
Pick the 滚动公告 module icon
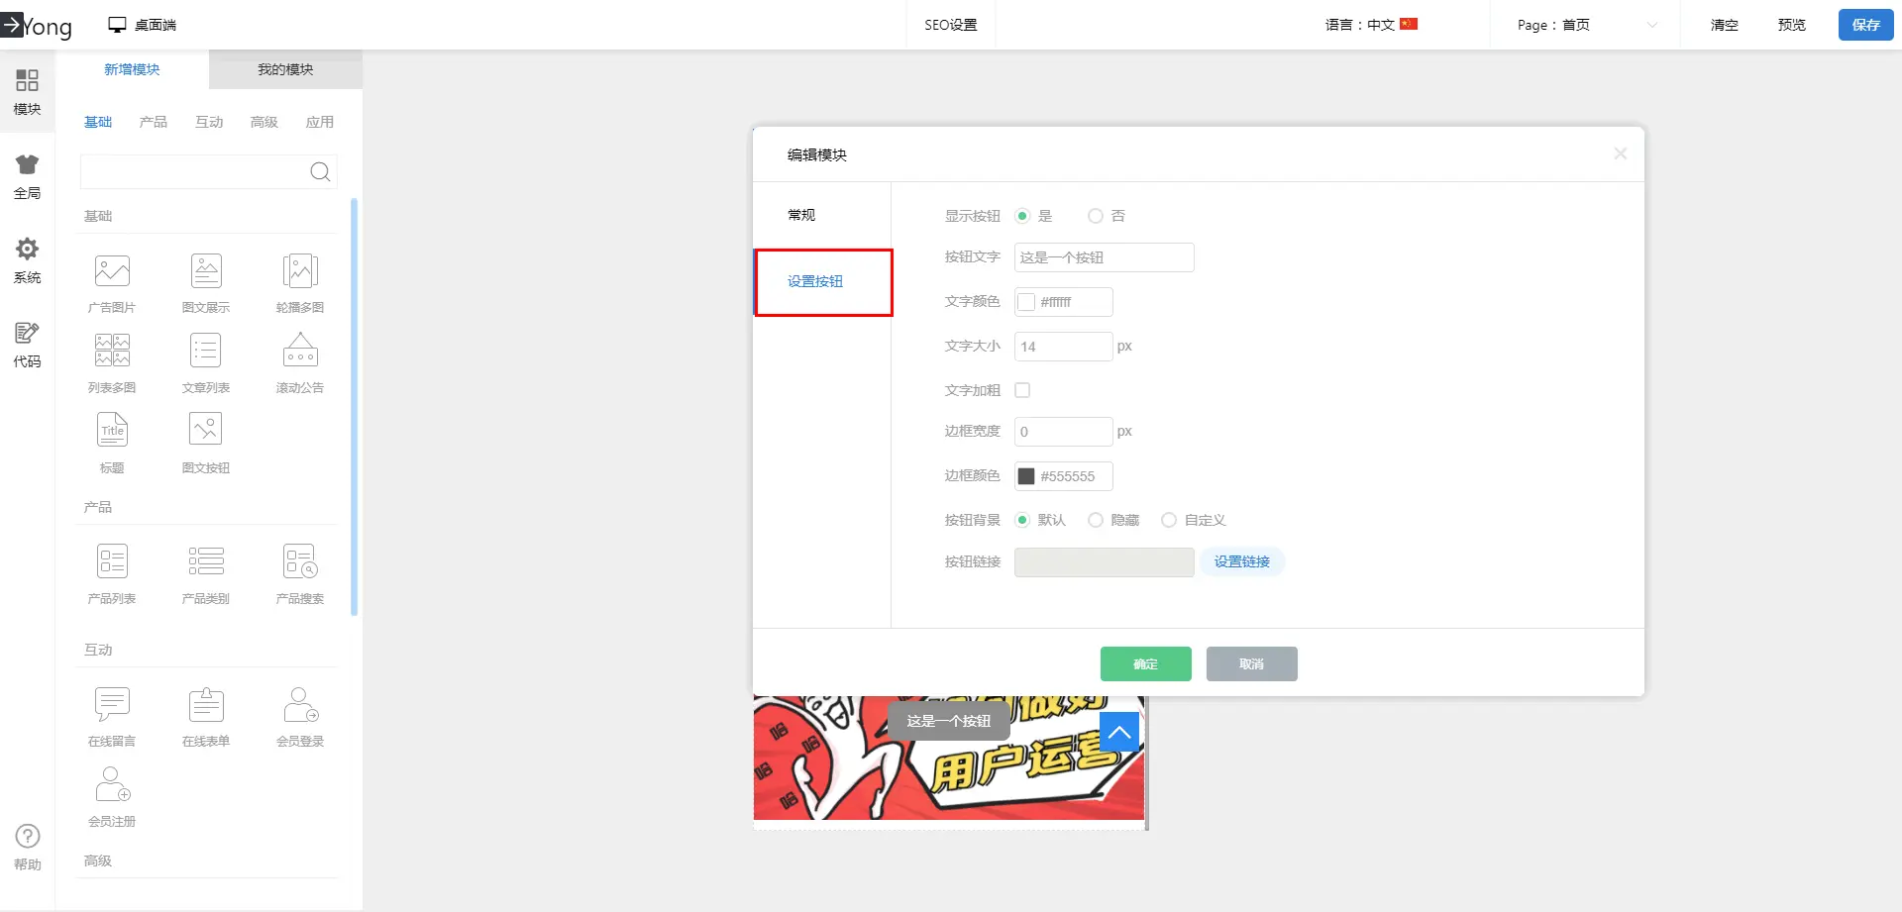tap(299, 352)
